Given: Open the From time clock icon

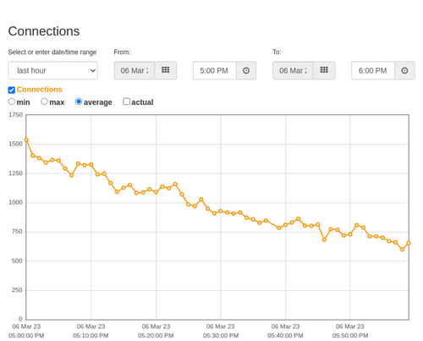Looking at the screenshot, I should (246, 70).
